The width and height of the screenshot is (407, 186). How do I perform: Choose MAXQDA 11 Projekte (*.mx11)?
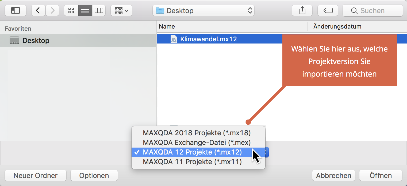(x=198, y=162)
